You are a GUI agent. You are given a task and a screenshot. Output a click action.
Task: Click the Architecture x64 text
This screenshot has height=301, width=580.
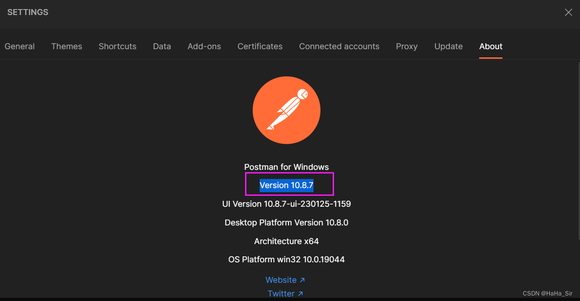click(287, 241)
